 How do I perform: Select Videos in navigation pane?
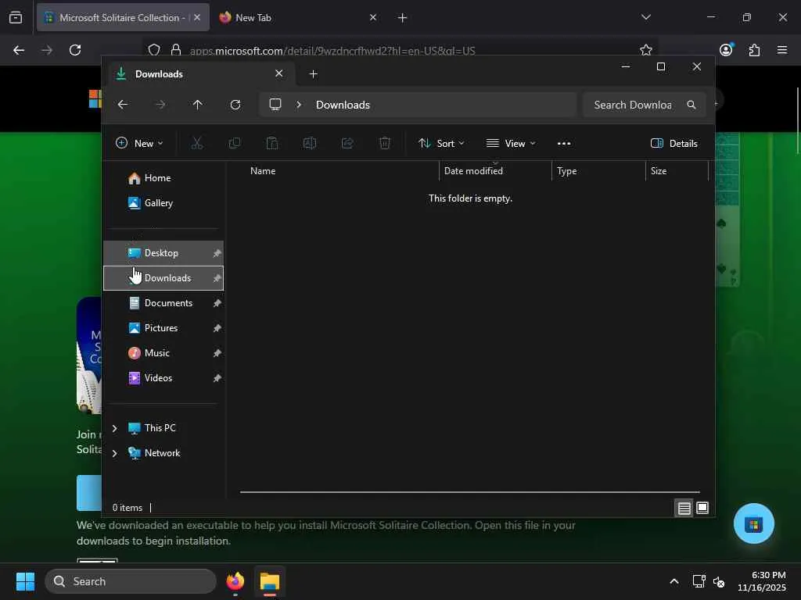(x=163, y=378)
